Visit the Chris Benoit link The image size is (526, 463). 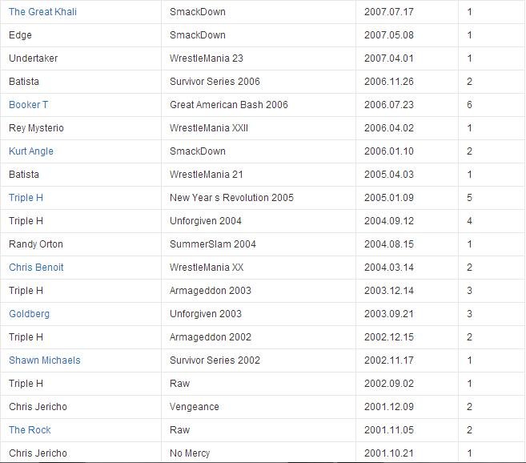pyautogui.click(x=36, y=268)
